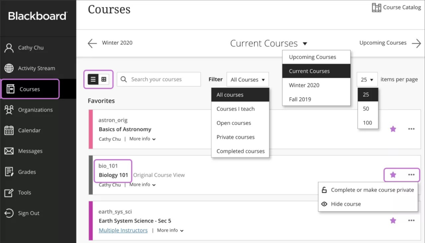This screenshot has width=425, height=243.
Task: Open Earth System Science - Sec 5
Action: coord(135,221)
